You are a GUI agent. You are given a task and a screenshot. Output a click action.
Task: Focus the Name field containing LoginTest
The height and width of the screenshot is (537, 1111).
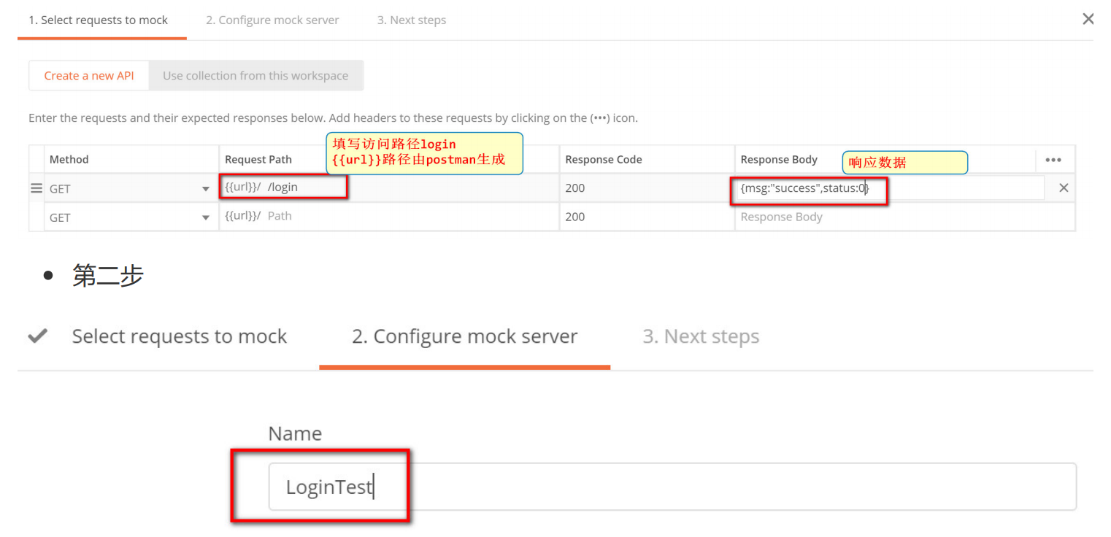[672, 487]
